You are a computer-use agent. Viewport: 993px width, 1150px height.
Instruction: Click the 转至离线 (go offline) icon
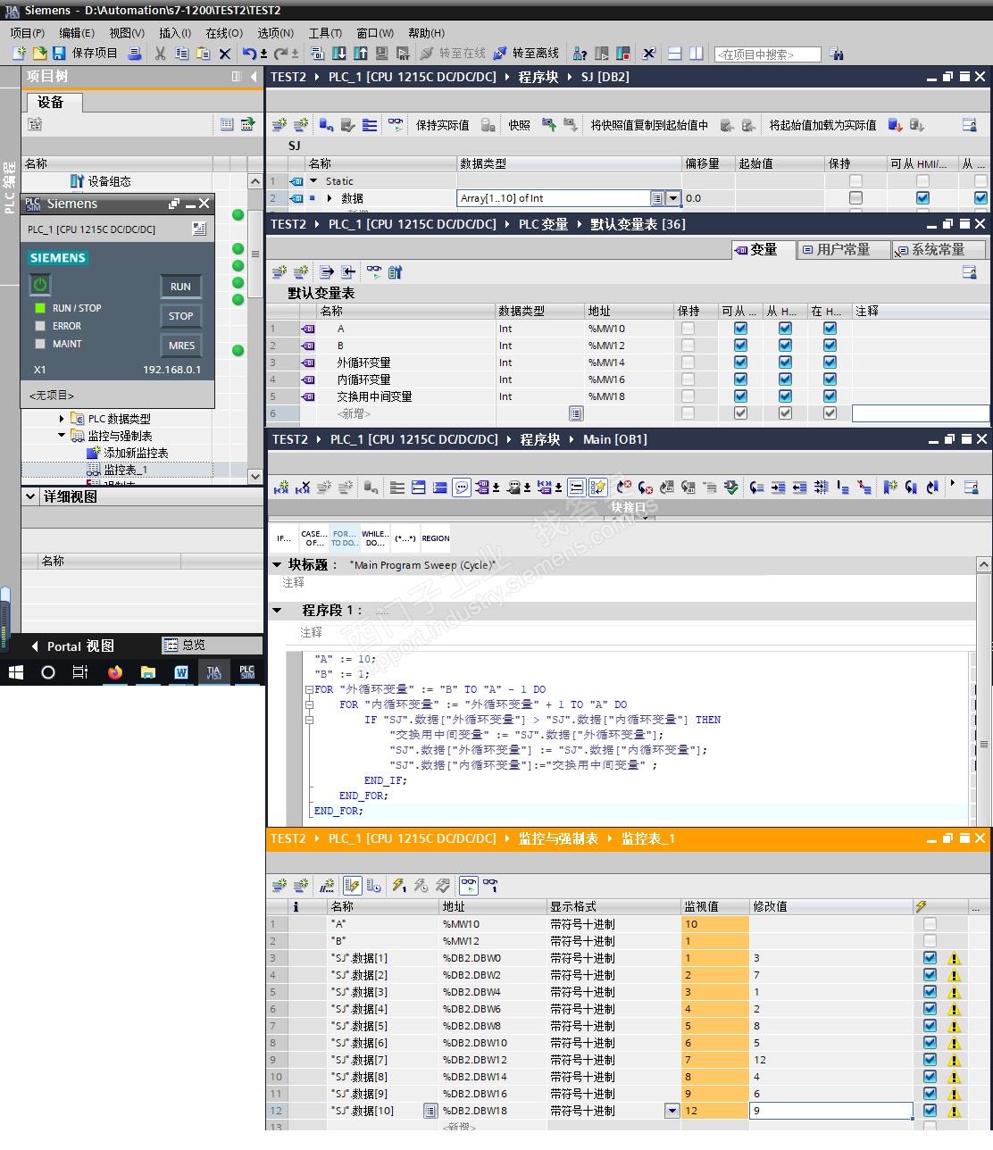(x=500, y=54)
